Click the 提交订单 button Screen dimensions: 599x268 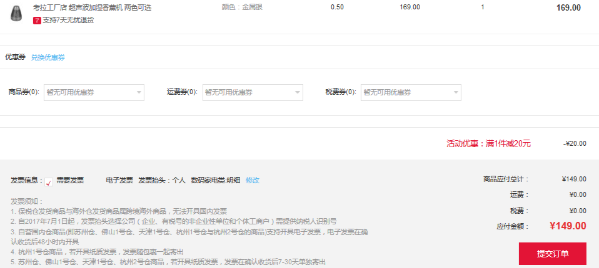click(x=552, y=254)
